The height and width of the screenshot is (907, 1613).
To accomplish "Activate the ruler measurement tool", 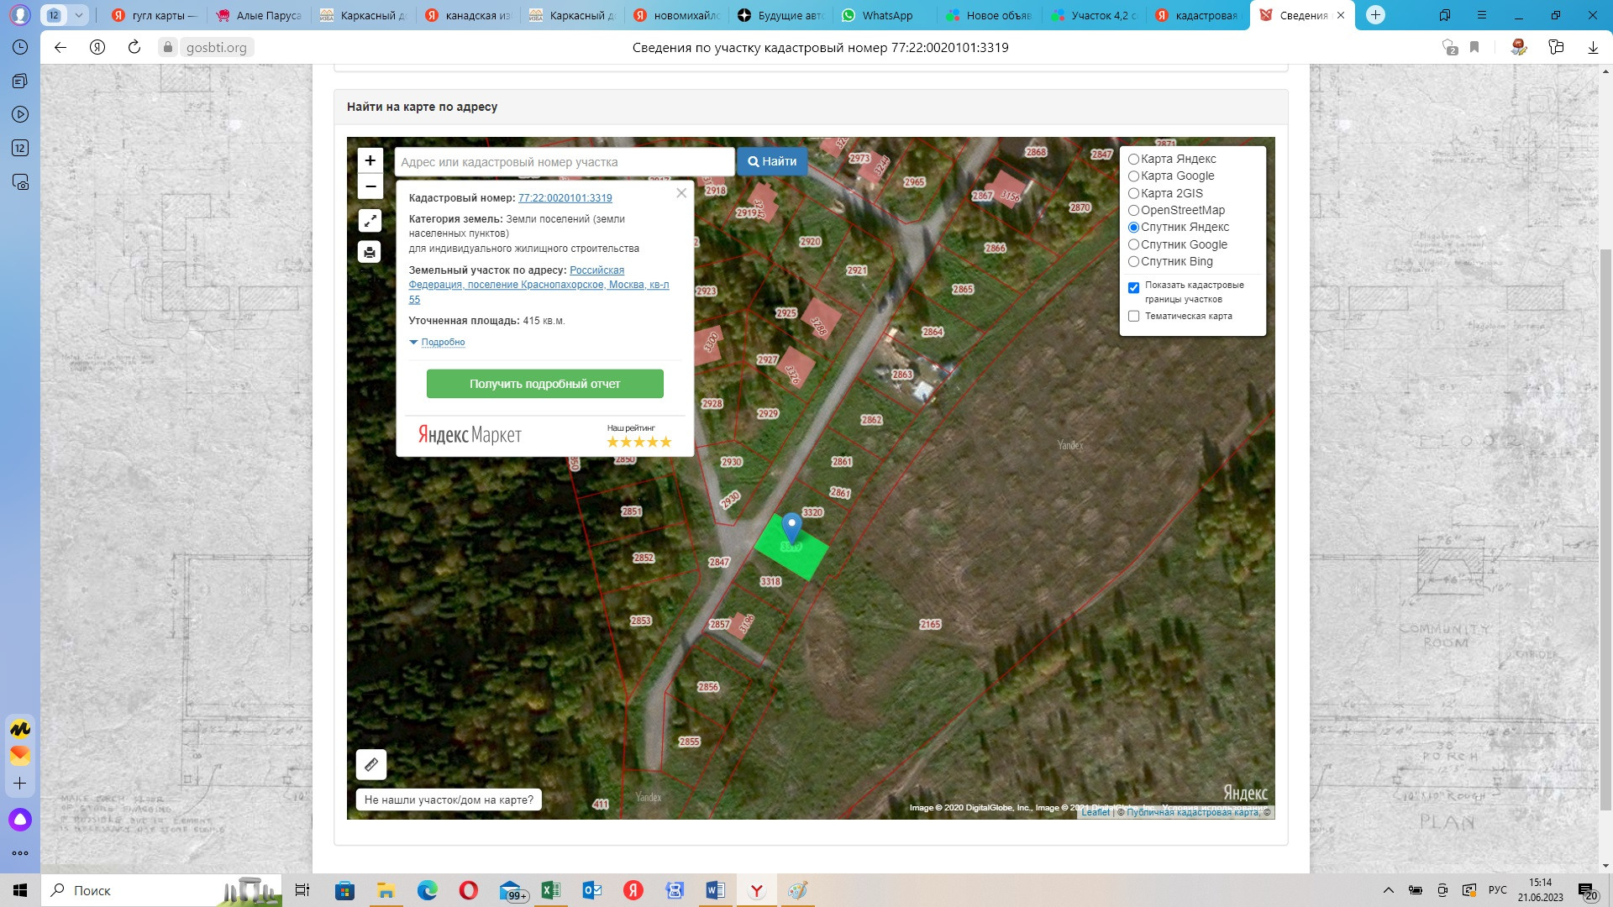I will 370,764.
